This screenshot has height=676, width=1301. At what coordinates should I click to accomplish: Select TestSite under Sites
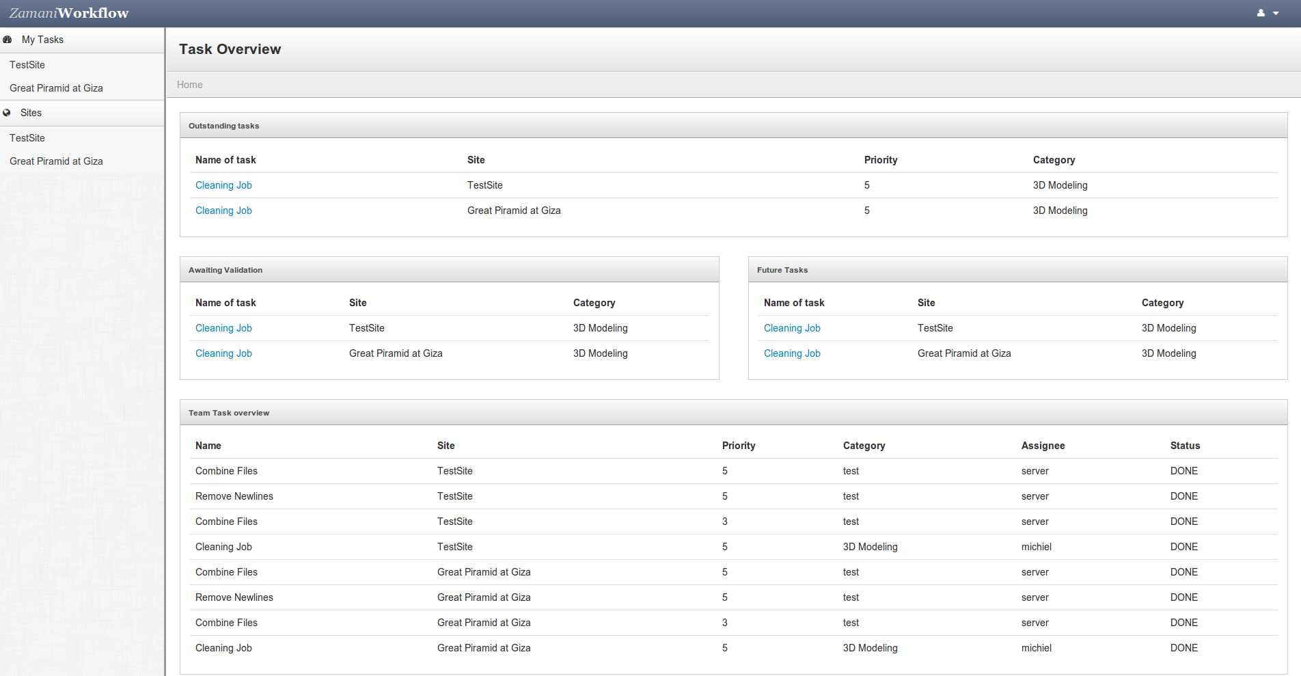click(27, 138)
